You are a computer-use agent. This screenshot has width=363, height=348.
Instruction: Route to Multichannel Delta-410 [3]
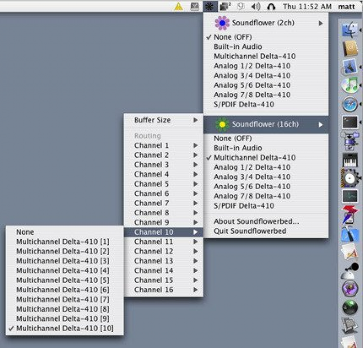point(65,261)
